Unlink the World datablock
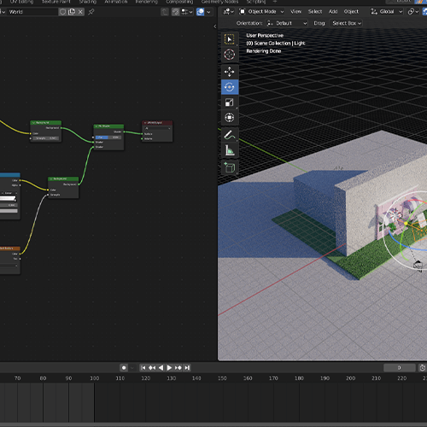 (x=80, y=12)
